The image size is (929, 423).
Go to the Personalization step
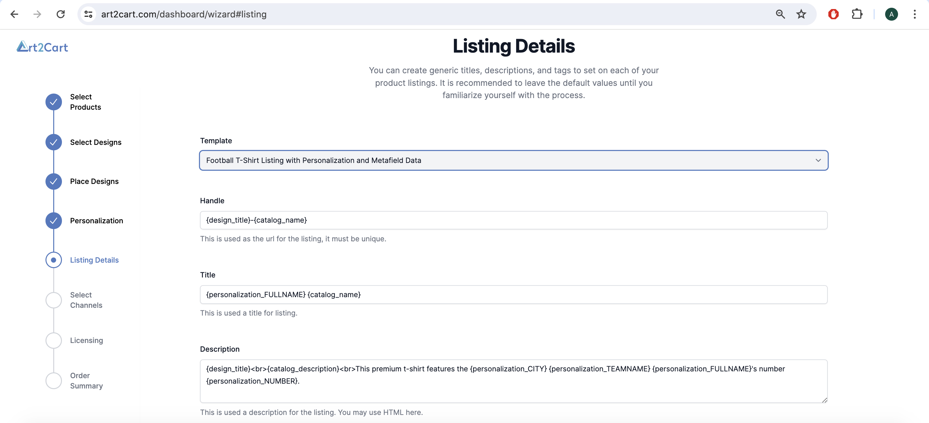pos(96,221)
